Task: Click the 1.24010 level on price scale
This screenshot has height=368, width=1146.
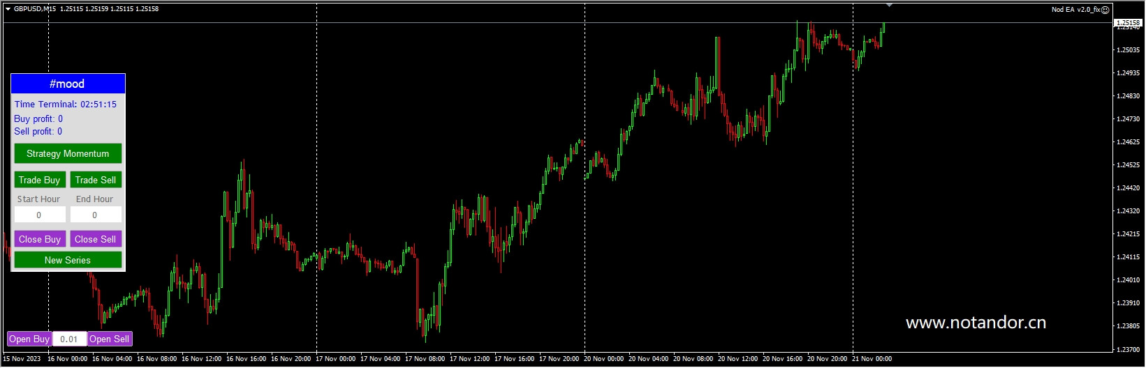Action: 1128,280
